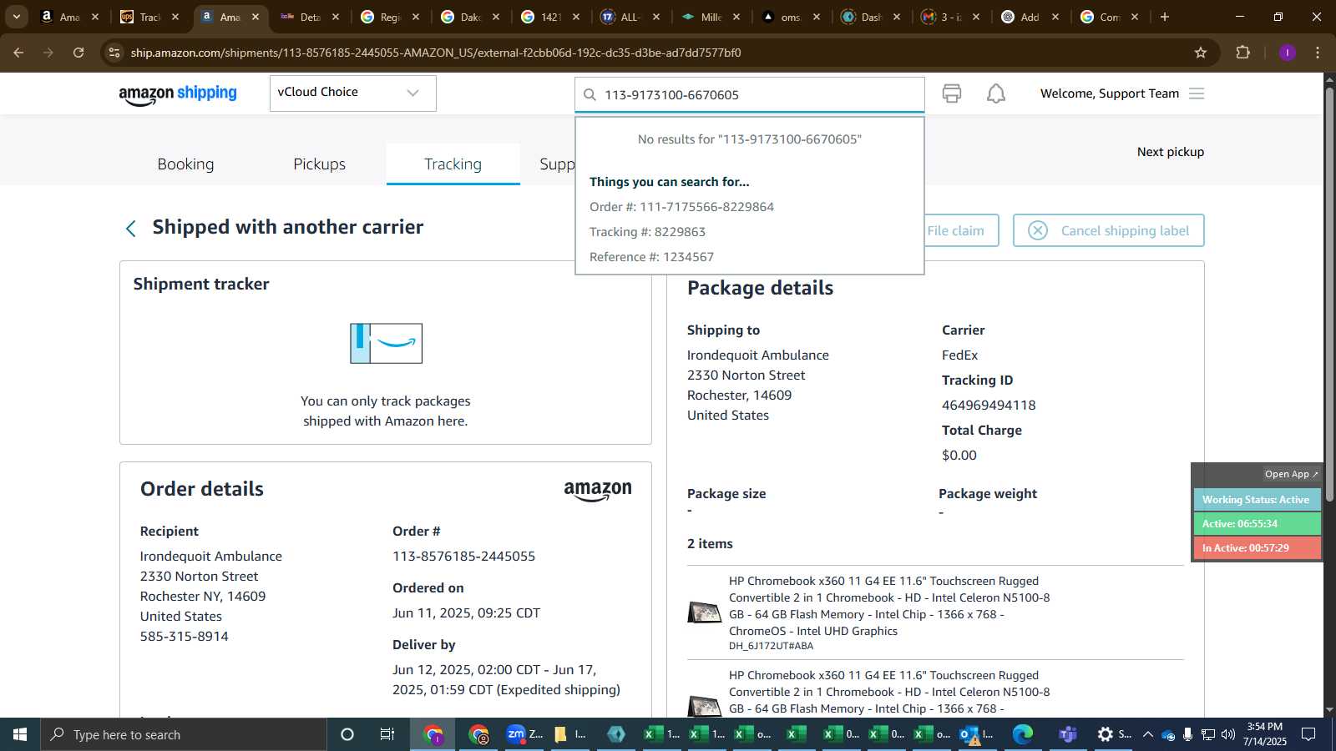Viewport: 1336px width, 751px height.
Task: Bookmark page with the star icon
Action: 1201,53
